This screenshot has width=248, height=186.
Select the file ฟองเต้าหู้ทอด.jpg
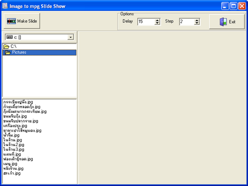coord(18,159)
